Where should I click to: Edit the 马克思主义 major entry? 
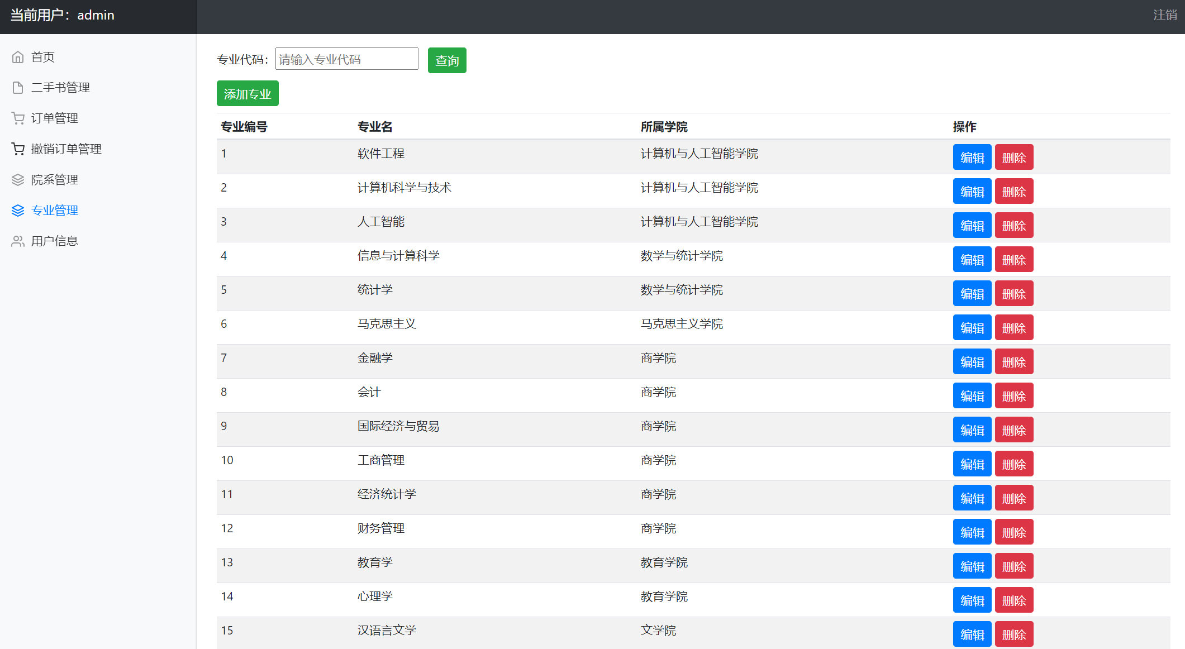pos(972,328)
